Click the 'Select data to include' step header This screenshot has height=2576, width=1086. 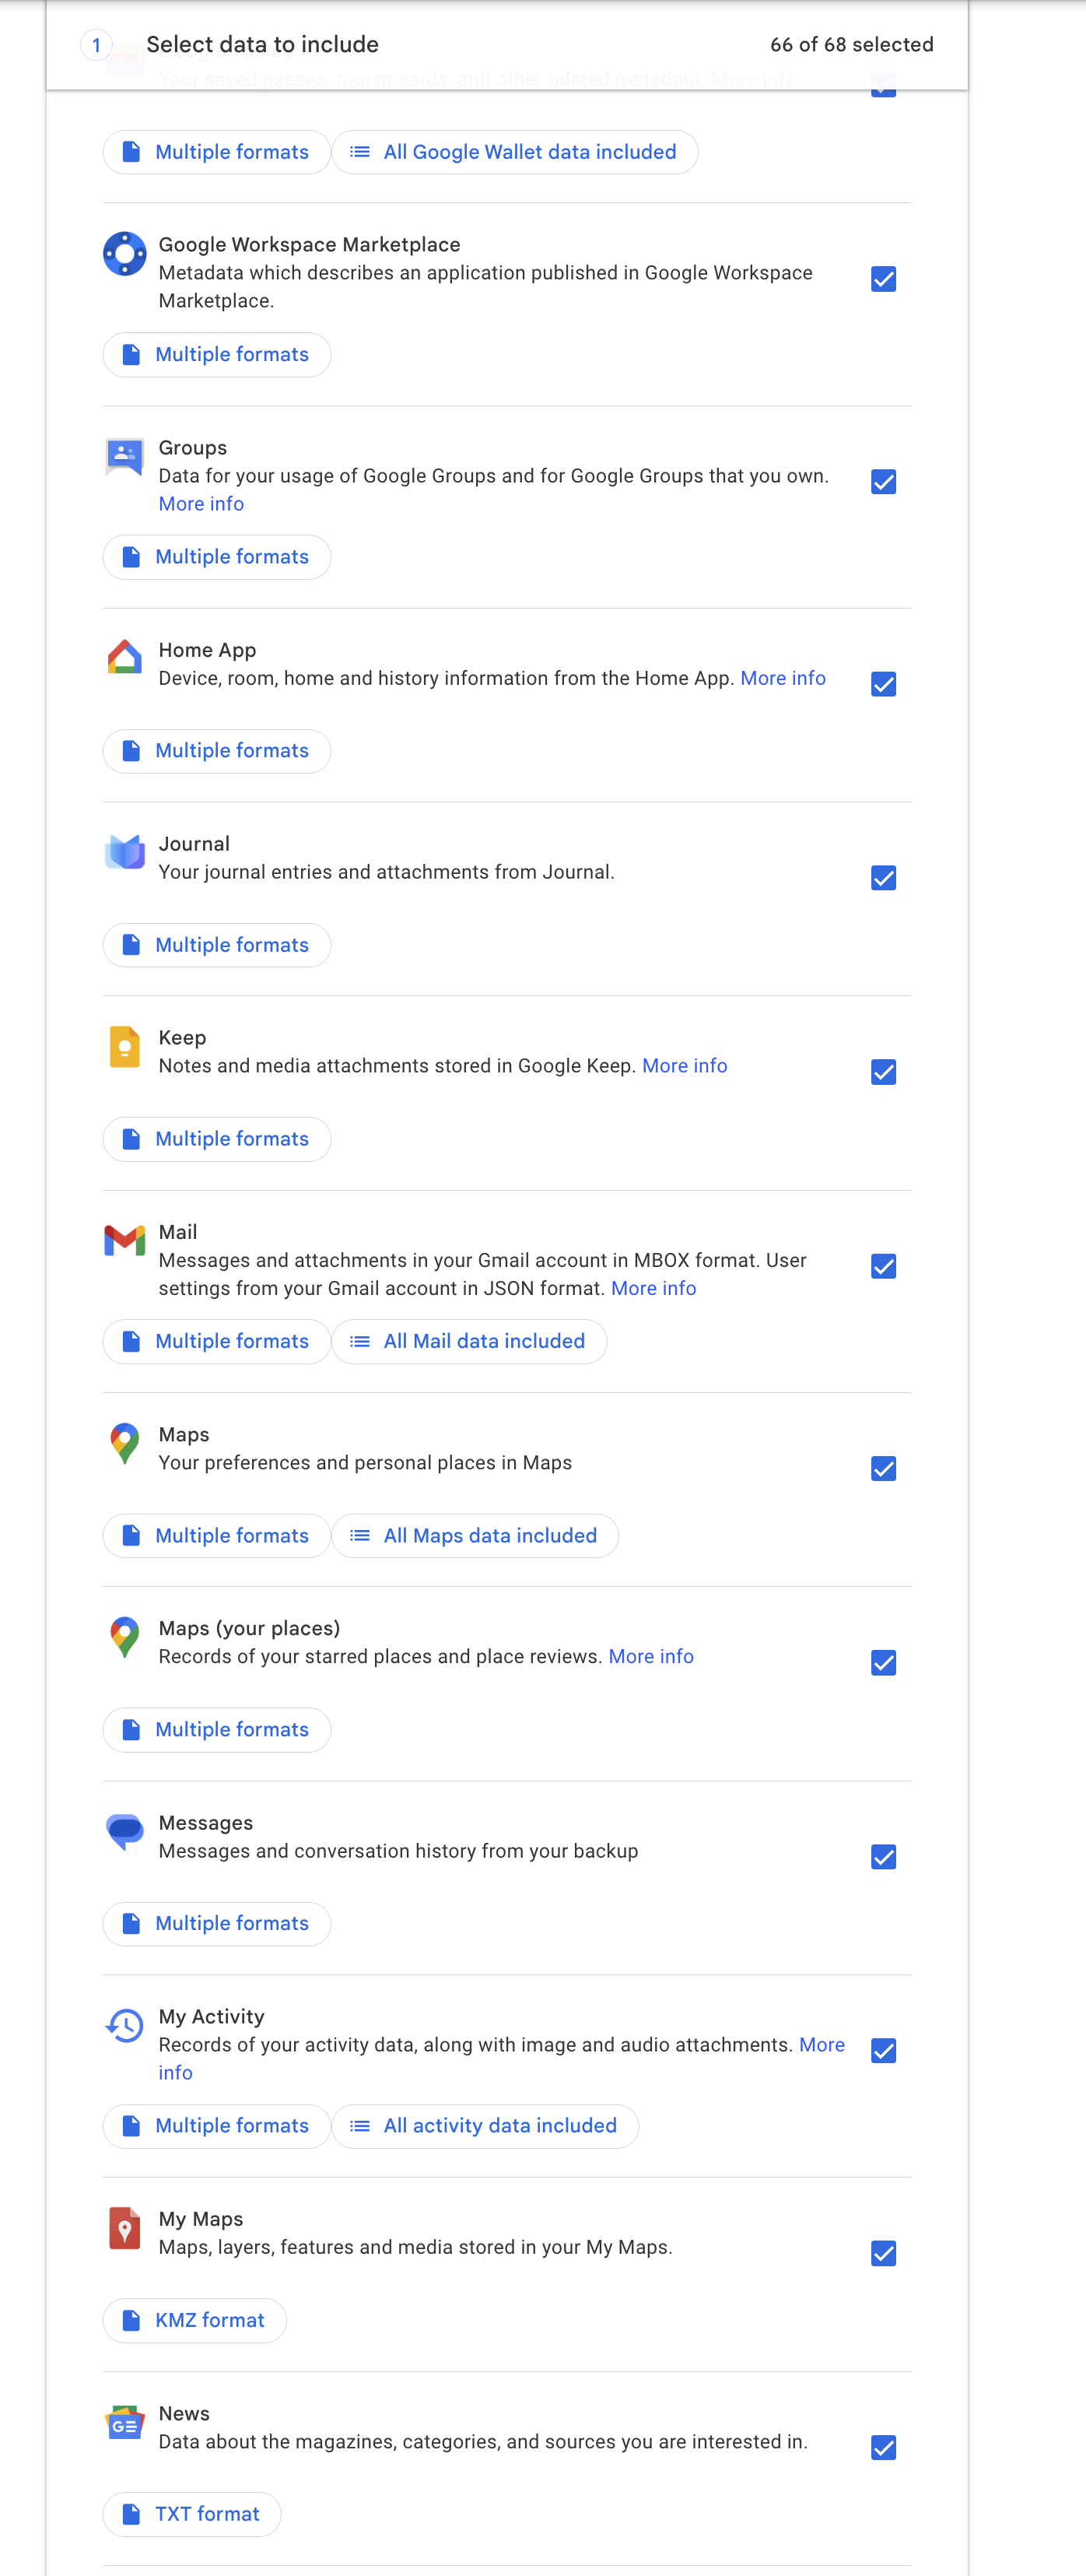[262, 44]
